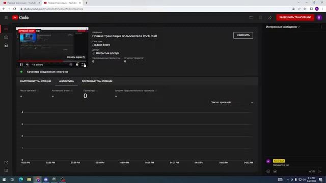Open Discord from taskbar
Screen dimensions: 326x183
point(46,179)
